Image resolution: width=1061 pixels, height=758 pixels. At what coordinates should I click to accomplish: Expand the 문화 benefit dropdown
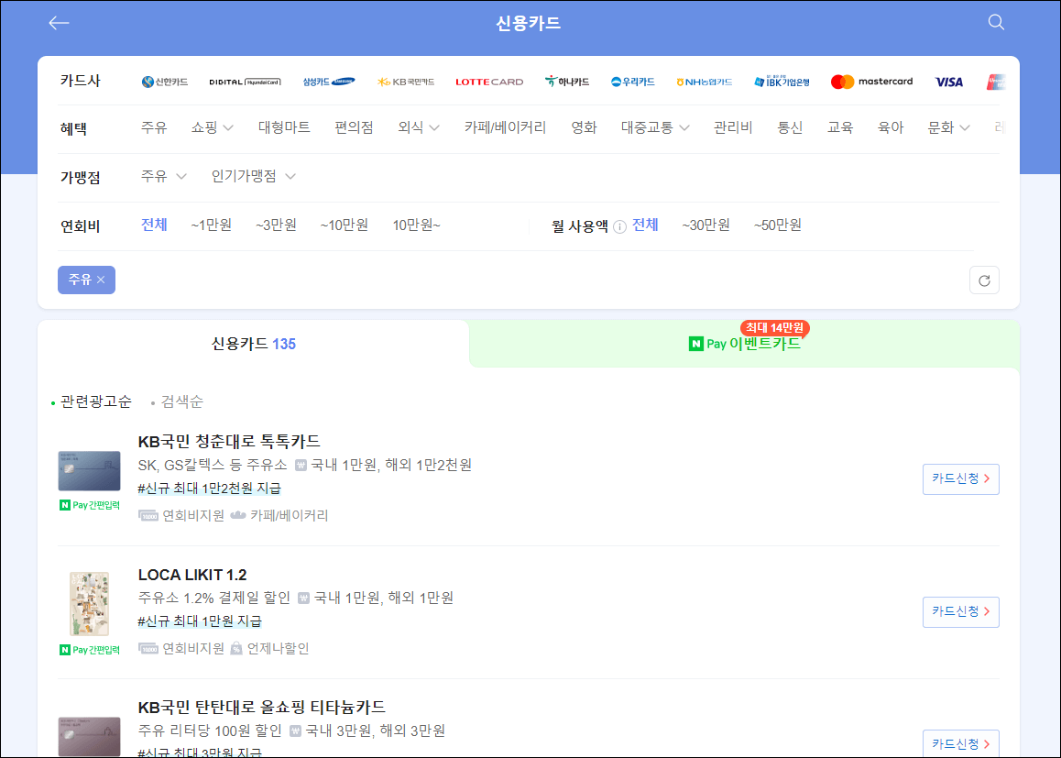pos(948,127)
